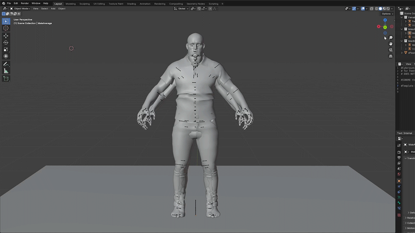Activate the Move tool
The height and width of the screenshot is (233, 415).
6,36
